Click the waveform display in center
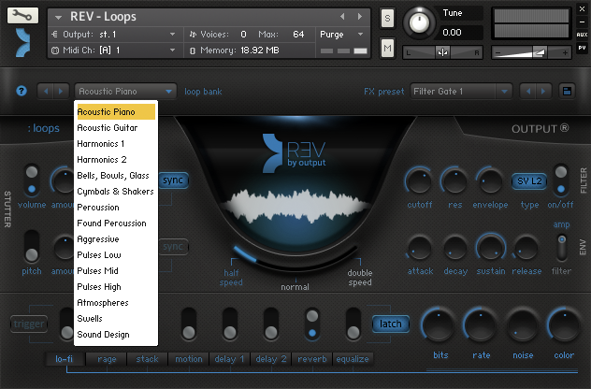The image size is (591, 389). [295, 206]
